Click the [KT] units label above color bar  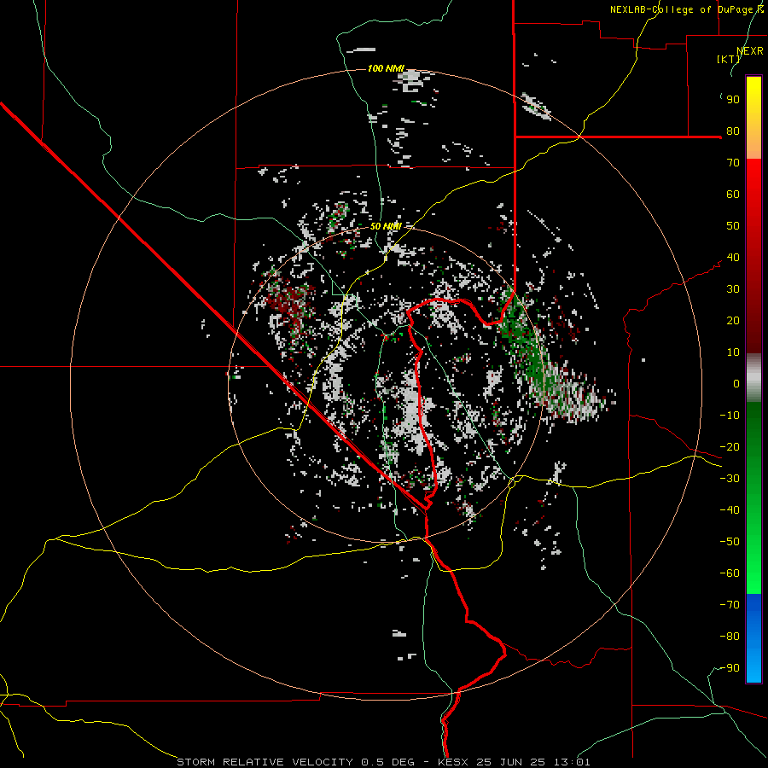point(729,59)
